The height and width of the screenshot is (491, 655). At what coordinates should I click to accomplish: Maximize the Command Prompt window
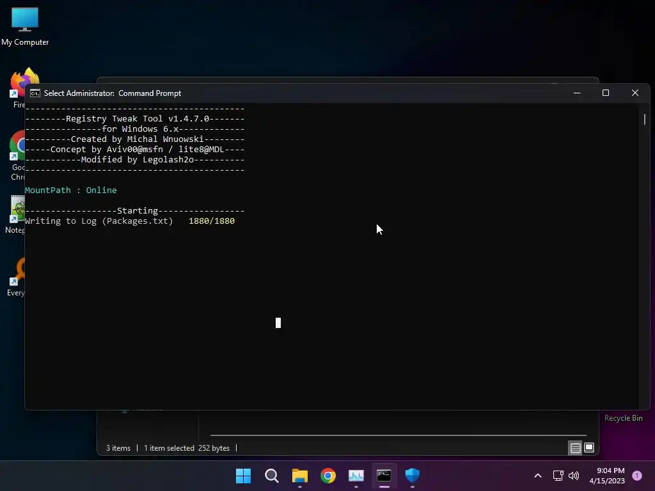pyautogui.click(x=606, y=93)
